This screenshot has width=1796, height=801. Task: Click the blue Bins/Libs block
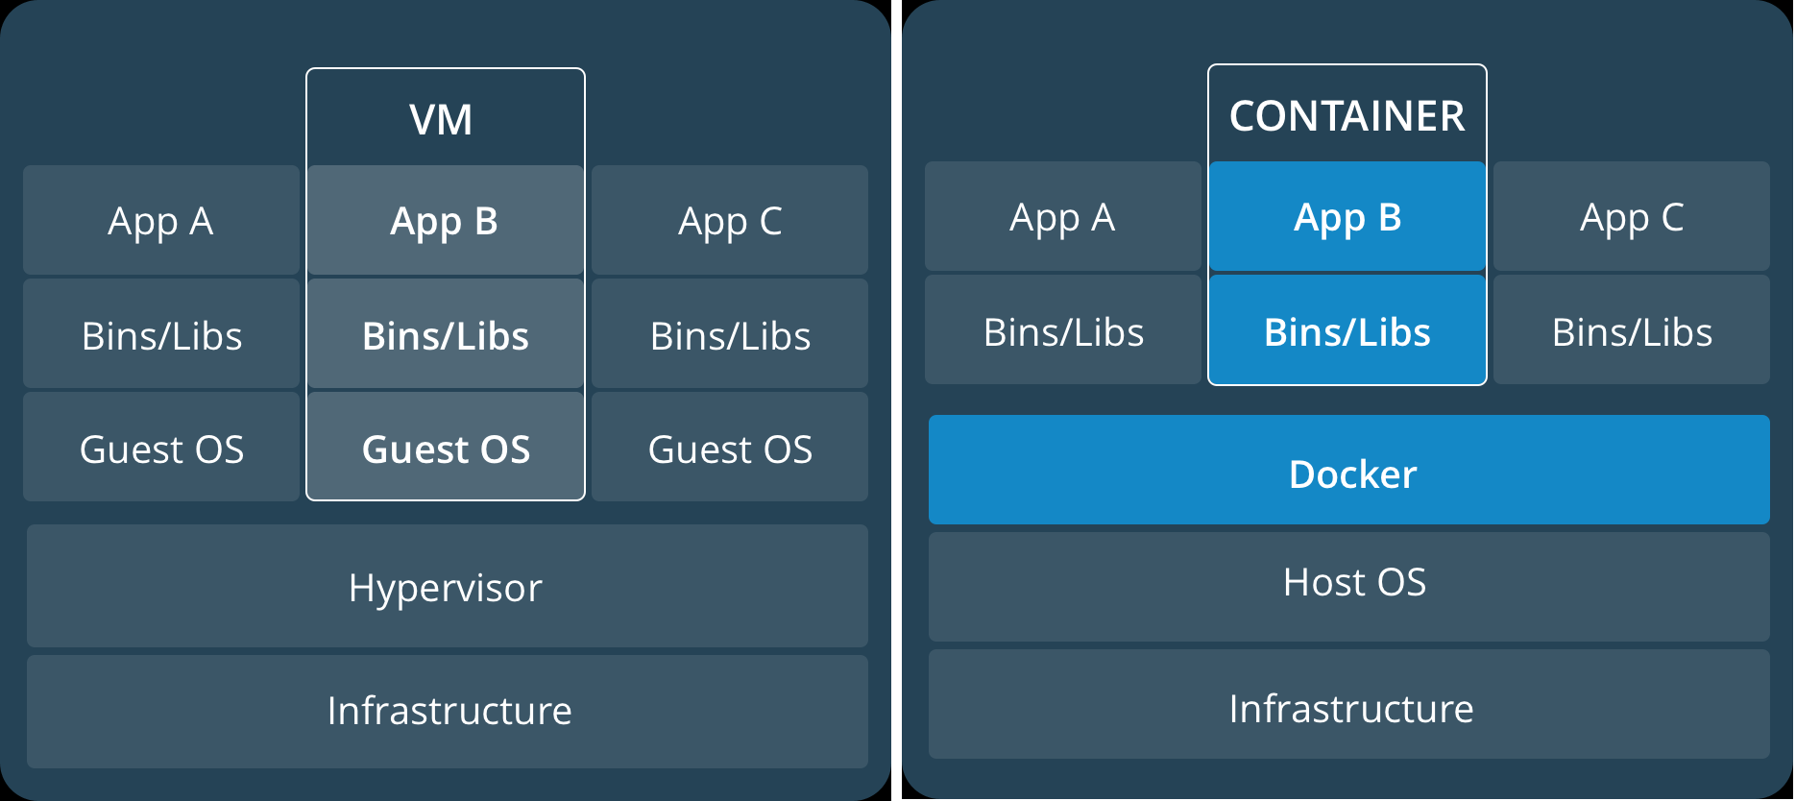(x=1347, y=331)
